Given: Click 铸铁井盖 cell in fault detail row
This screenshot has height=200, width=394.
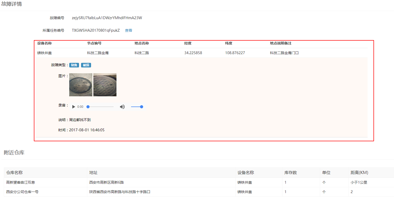Looking at the screenshot, I should (x=44, y=53).
